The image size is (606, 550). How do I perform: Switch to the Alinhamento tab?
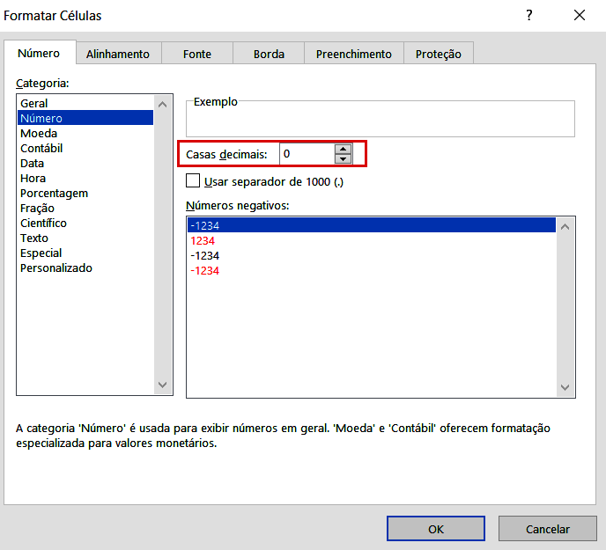pyautogui.click(x=118, y=54)
